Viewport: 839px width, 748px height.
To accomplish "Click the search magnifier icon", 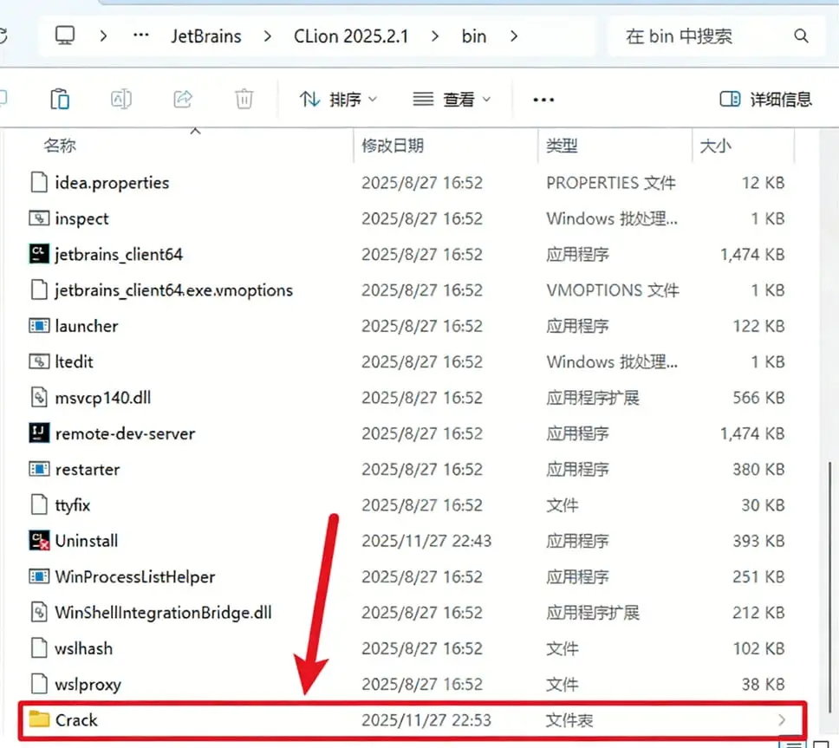I will pos(801,36).
